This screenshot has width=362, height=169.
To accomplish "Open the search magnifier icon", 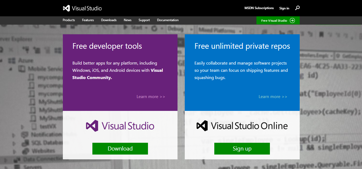I will tap(297, 8).
